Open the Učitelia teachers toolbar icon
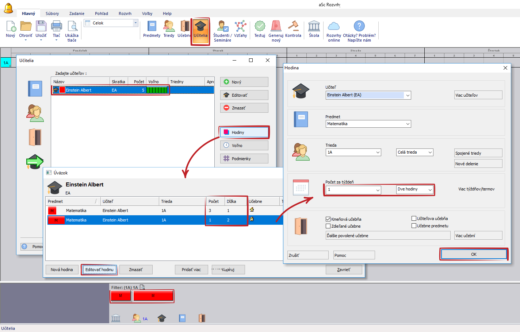The height and width of the screenshot is (332, 520). tap(200, 29)
